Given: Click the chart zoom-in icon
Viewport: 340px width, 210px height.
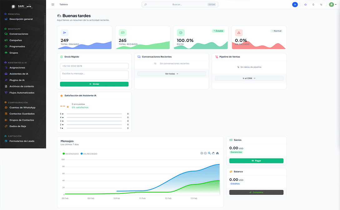Looking at the screenshot, I should pyautogui.click(x=202, y=153).
